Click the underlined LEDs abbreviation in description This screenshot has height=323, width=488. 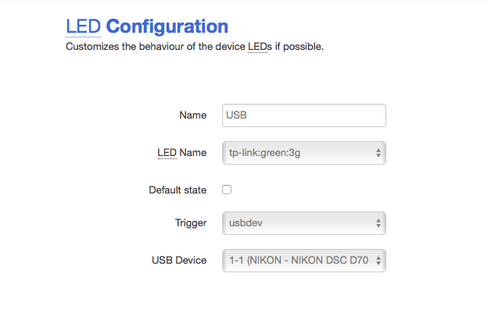pos(260,47)
